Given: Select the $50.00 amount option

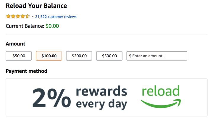Looking at the screenshot, I should click(x=19, y=56).
